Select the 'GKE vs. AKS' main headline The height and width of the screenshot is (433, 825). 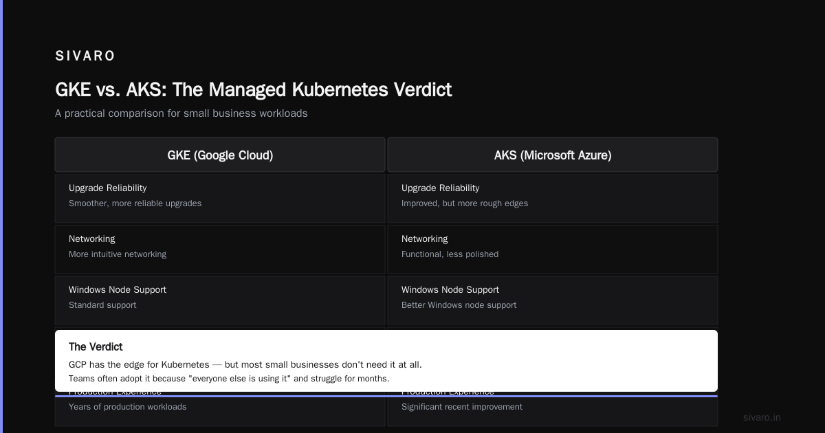point(254,90)
